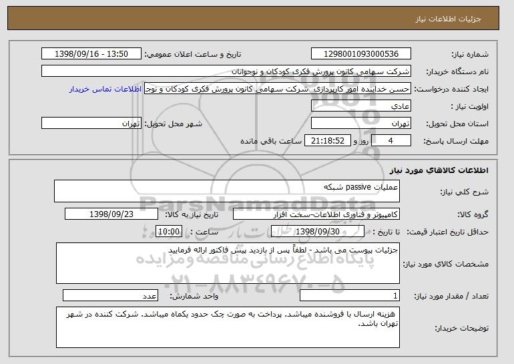514x364 pixels.
Task: Click the announcement date field 1398/09/16 - 13:50
Action: click(91, 54)
